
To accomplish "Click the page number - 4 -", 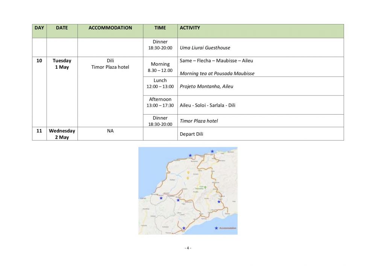I will tap(188, 248).
